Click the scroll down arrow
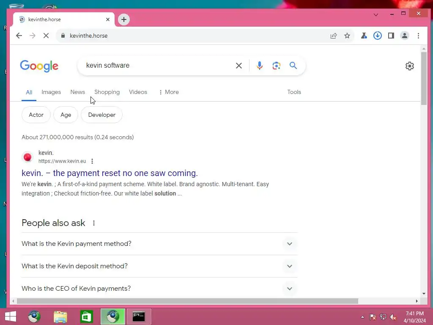Screen dimensions: 433x325 tap(424, 294)
